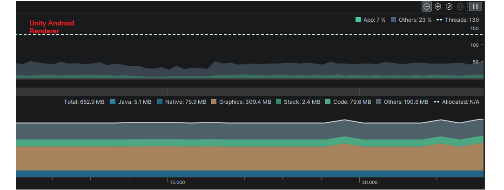Click the Allocated: N/A legend entry
504x190 pixels.
point(457,102)
